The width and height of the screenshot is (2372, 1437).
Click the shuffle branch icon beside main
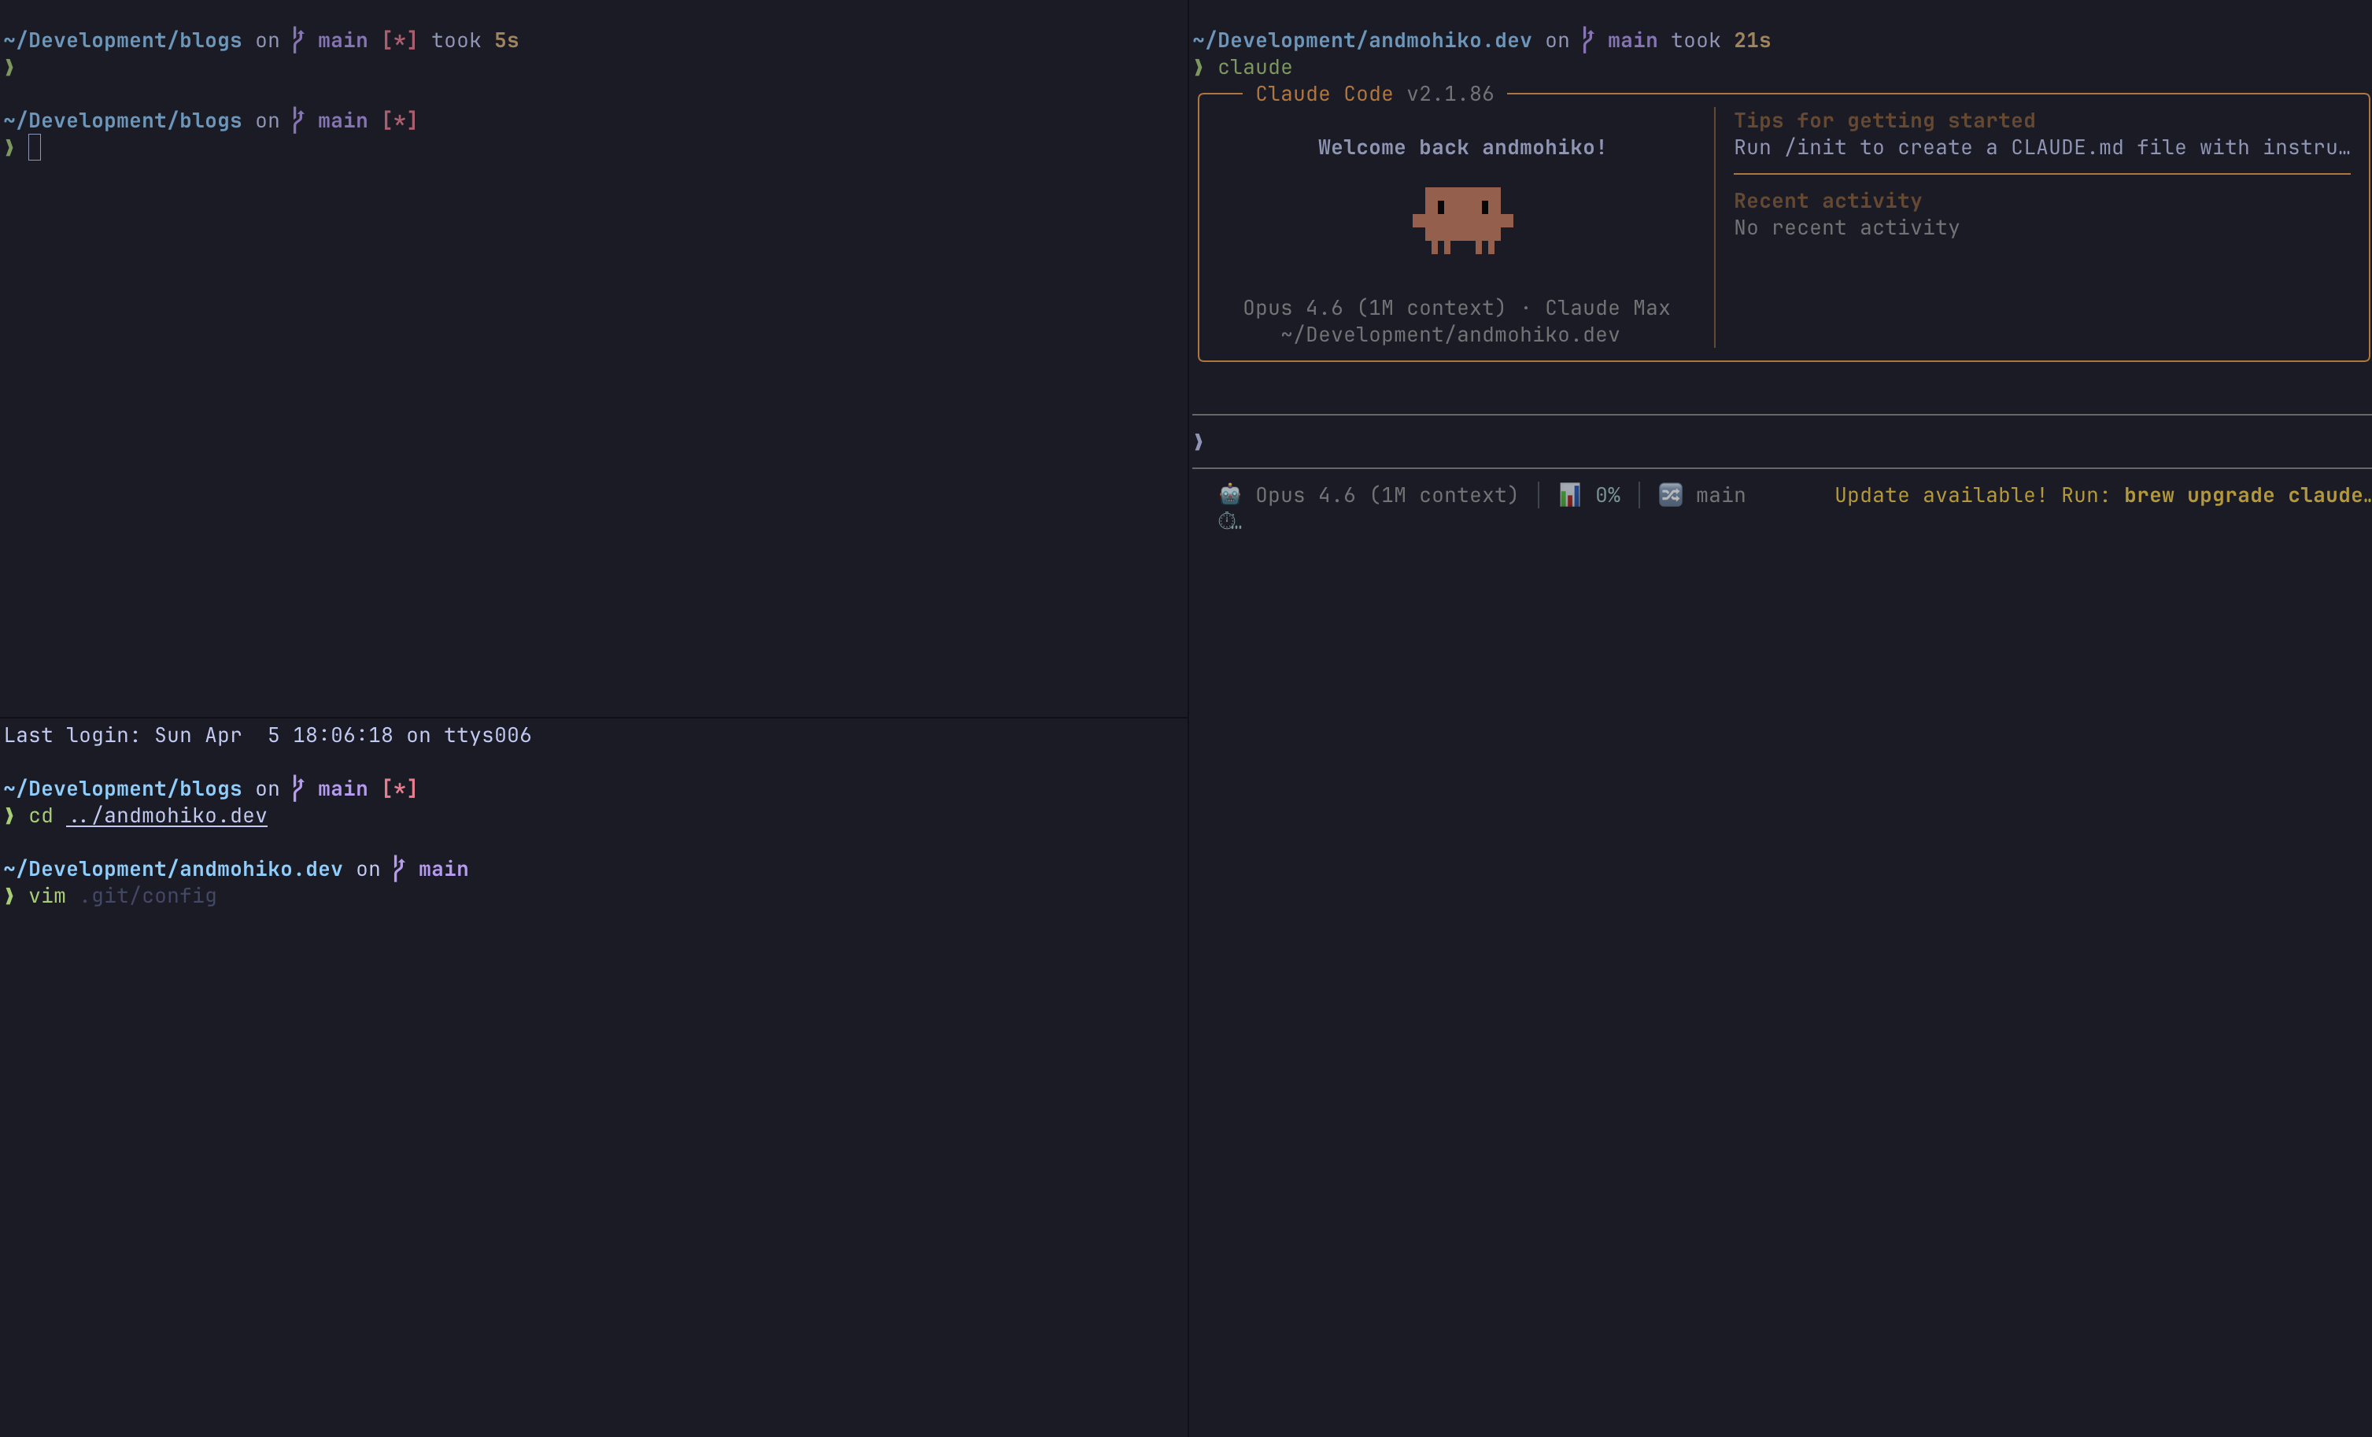[x=1670, y=495]
